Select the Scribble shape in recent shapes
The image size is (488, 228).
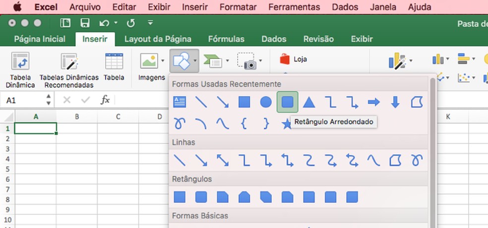pyautogui.click(x=180, y=124)
